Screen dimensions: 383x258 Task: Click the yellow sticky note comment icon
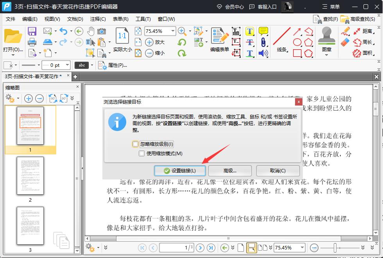[x=263, y=31]
